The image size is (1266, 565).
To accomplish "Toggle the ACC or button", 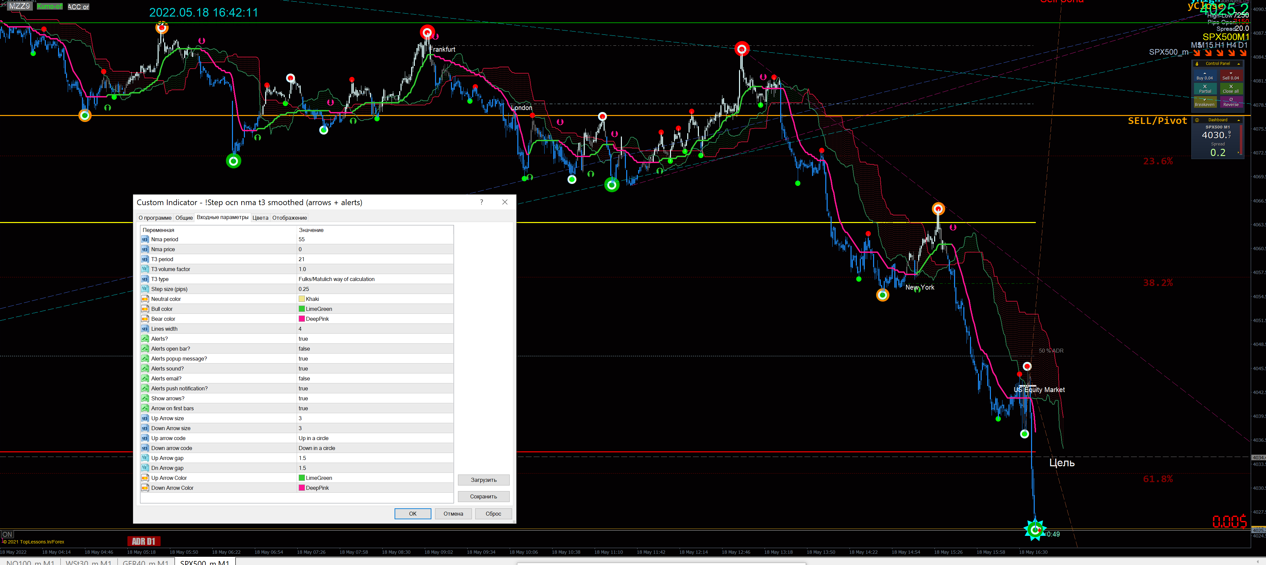I will pyautogui.click(x=78, y=7).
